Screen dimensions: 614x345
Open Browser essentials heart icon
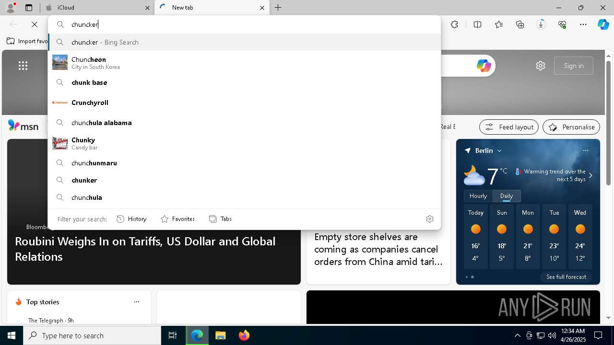click(562, 24)
